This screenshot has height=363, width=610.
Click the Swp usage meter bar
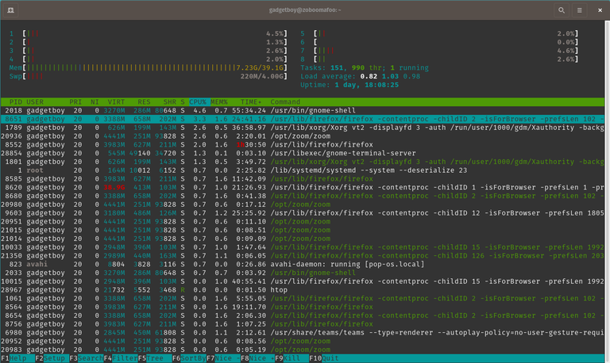tap(149, 76)
